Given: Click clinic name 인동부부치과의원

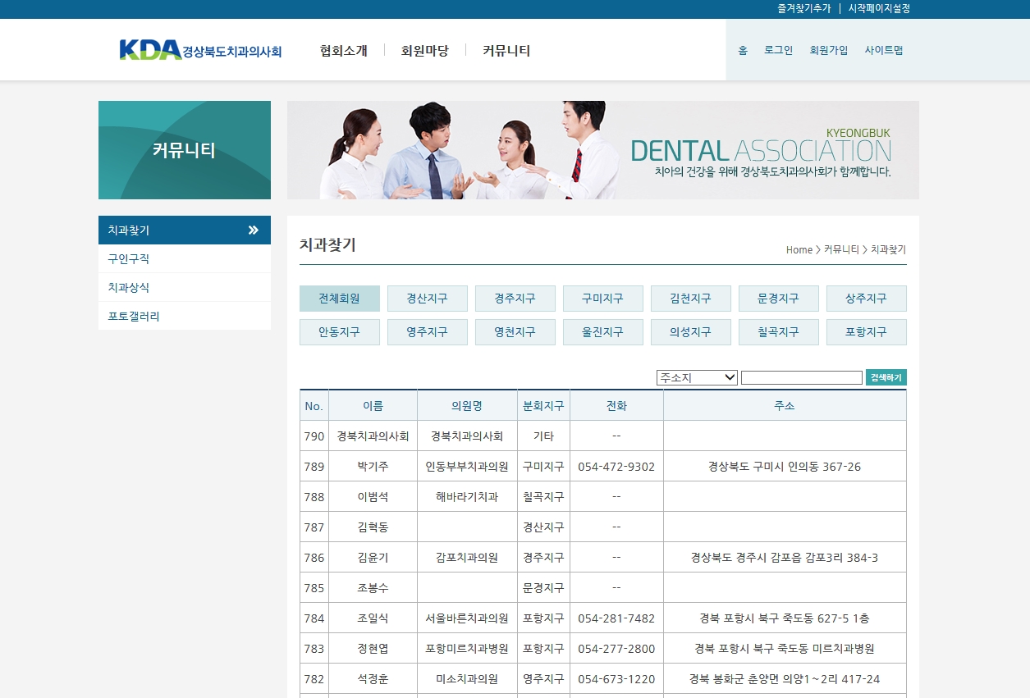Looking at the screenshot, I should pos(467,467).
